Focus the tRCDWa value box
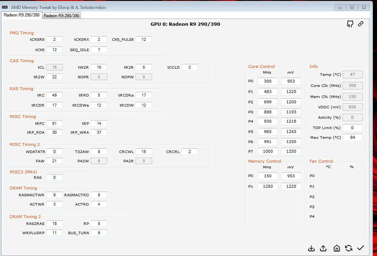 pos(99,105)
